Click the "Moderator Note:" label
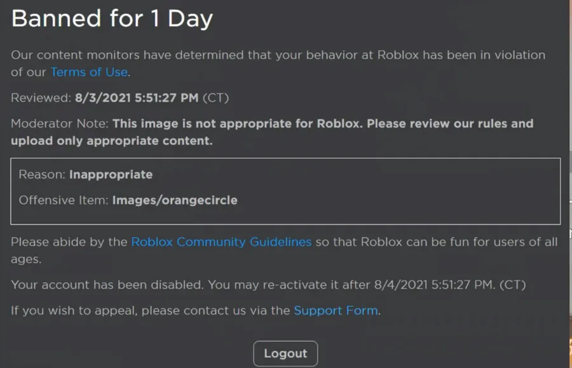Viewport: 572px width, 368px height. coord(60,123)
